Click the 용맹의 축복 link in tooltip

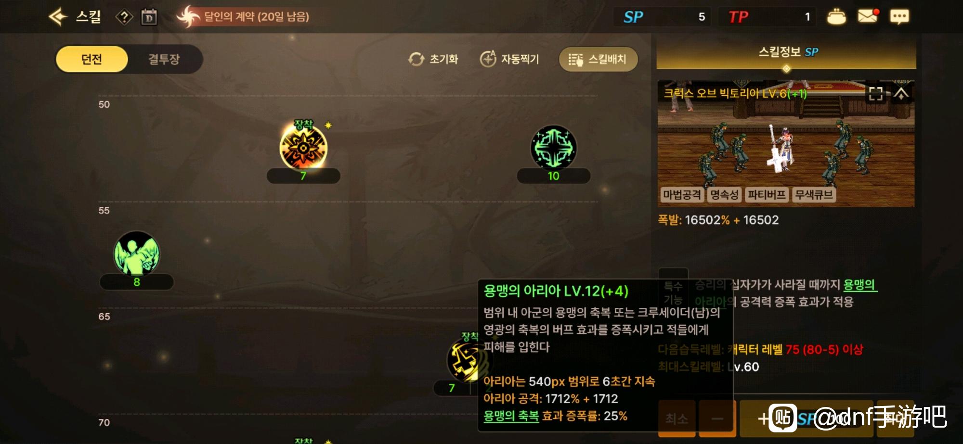click(511, 416)
